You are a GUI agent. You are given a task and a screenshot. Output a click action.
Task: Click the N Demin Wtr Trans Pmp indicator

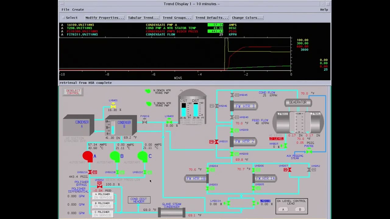coord(148,91)
